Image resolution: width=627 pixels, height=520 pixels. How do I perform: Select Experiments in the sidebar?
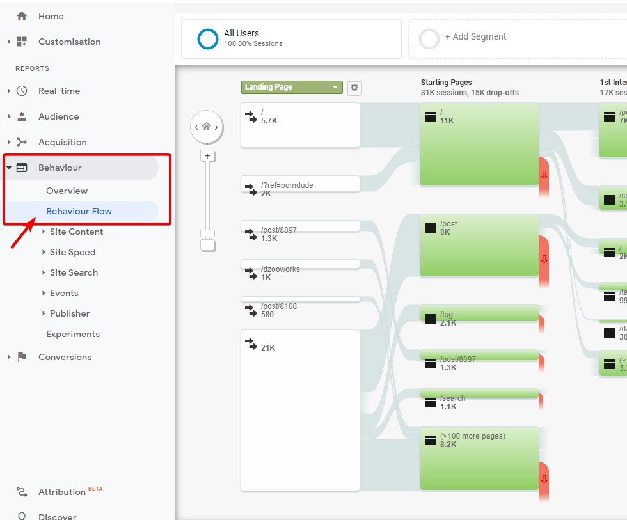[73, 334]
